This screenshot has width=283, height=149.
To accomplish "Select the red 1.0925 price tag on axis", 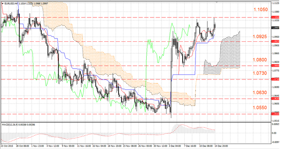I will click(x=276, y=41).
